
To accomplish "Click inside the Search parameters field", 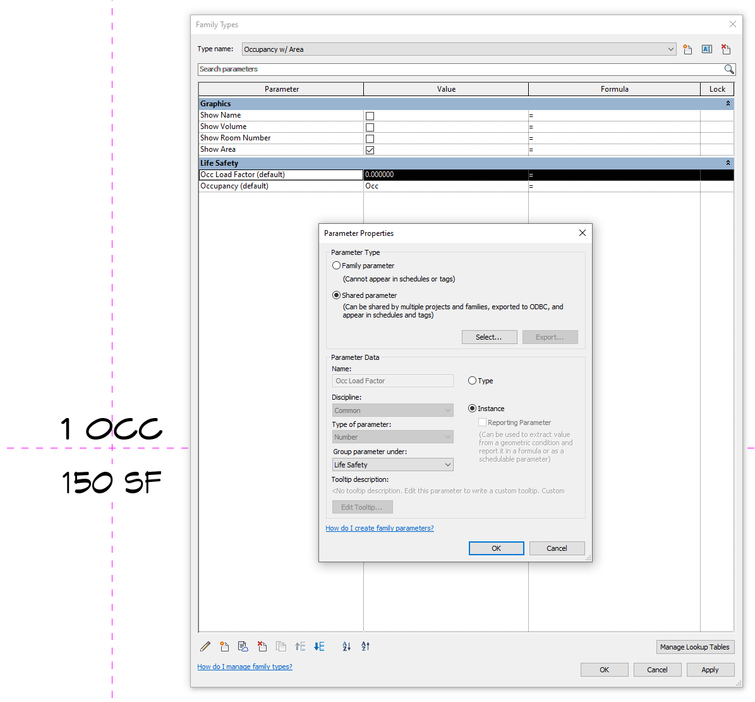I will (x=442, y=69).
